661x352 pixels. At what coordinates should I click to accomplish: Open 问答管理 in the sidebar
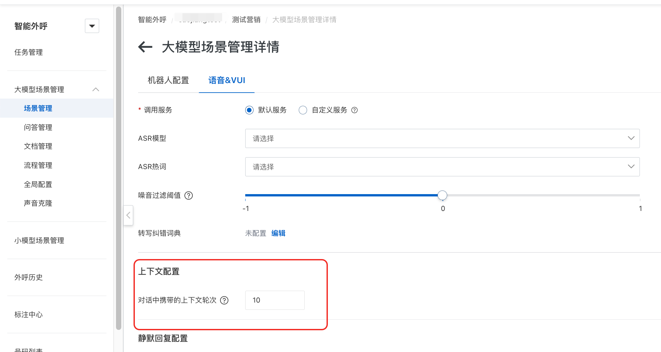[x=38, y=127]
